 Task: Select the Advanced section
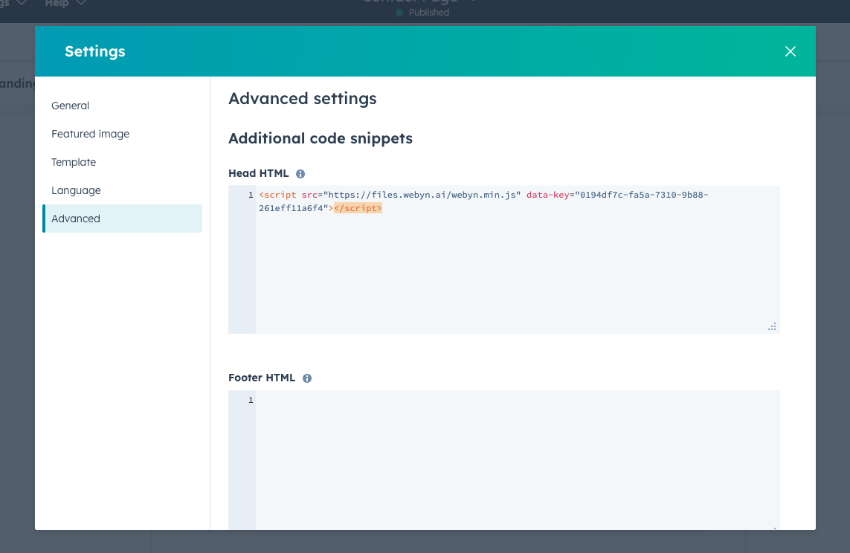pyautogui.click(x=122, y=219)
